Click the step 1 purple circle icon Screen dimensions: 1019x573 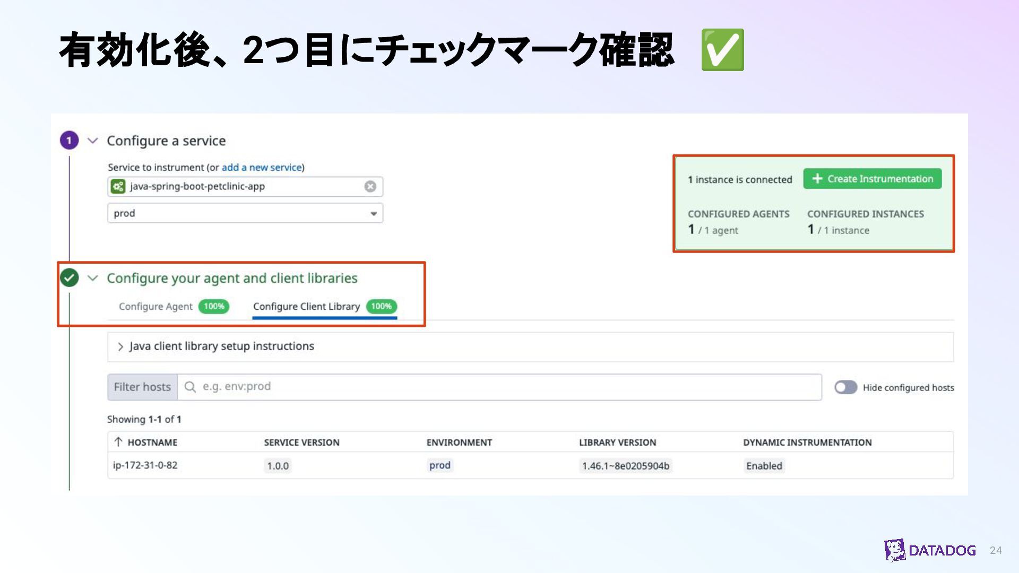pos(69,141)
